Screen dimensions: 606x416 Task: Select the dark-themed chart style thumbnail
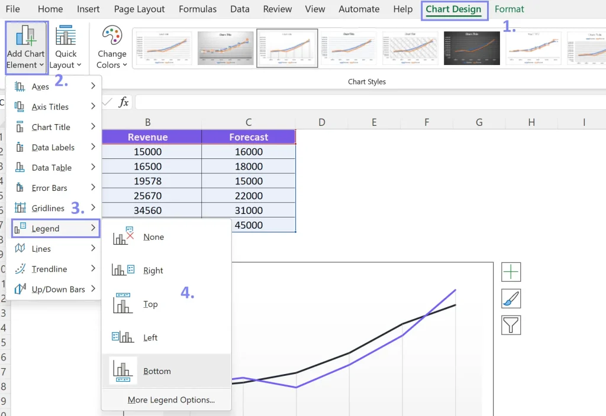[472, 48]
